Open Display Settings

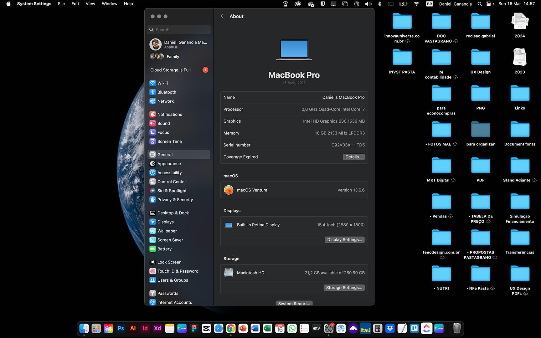pyautogui.click(x=344, y=239)
